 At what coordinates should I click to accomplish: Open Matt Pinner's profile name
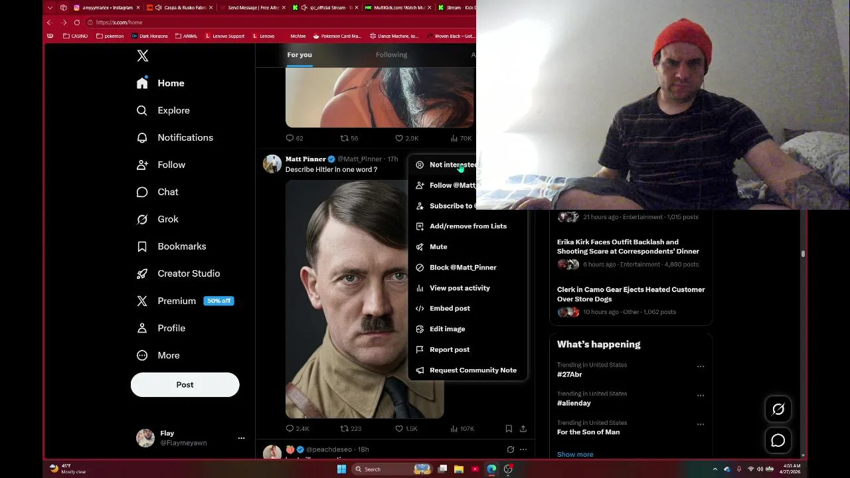[x=305, y=159]
